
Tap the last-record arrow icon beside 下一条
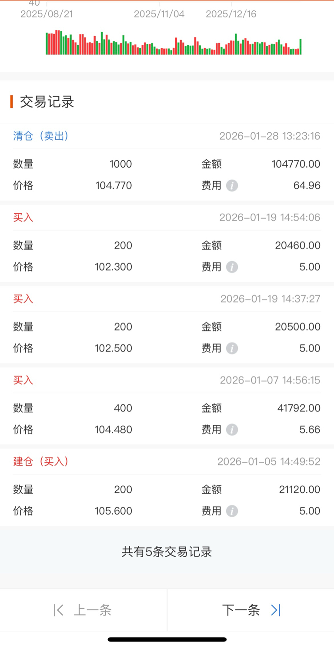coord(276,610)
